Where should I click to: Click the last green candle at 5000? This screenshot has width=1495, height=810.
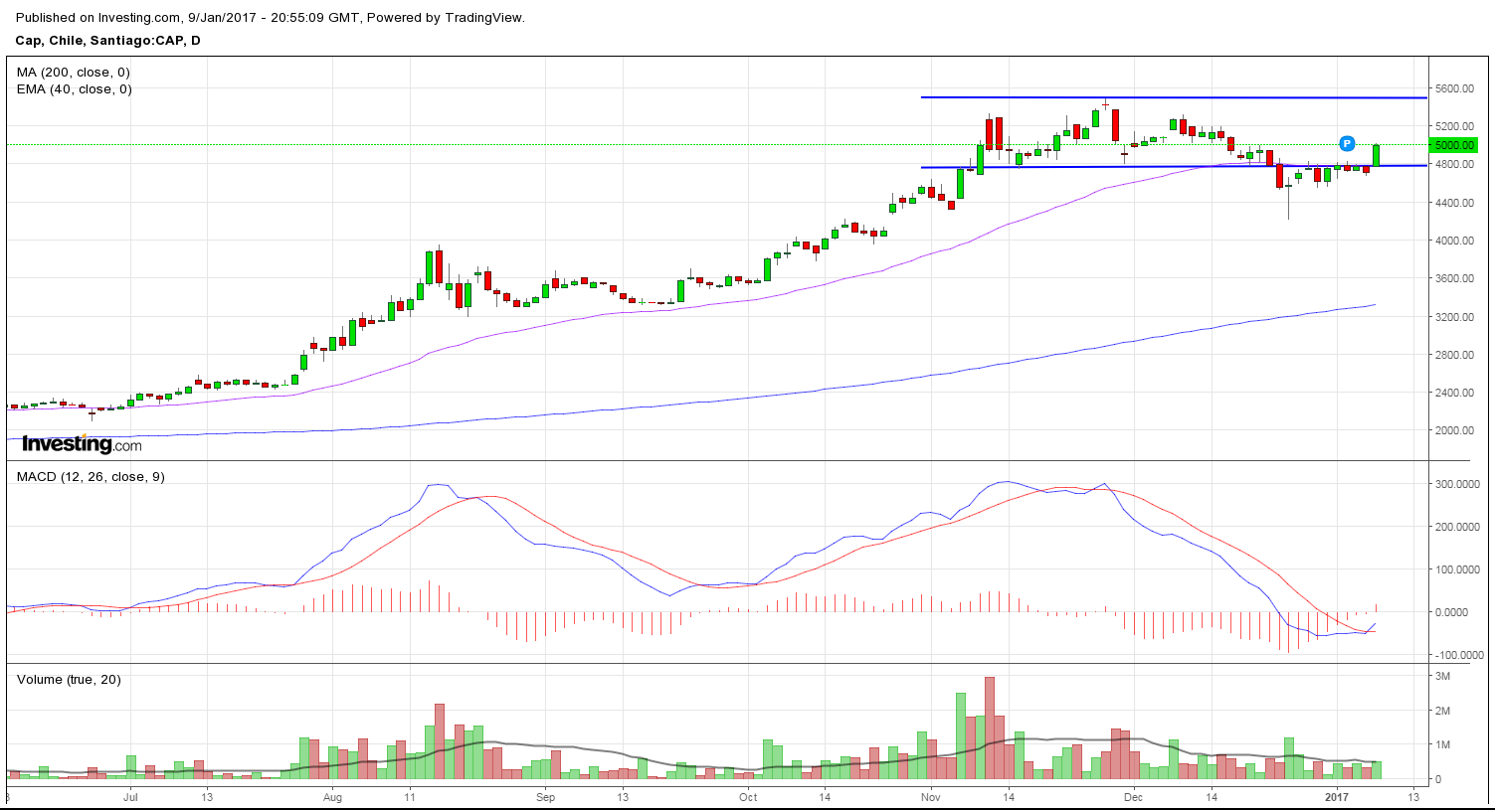[1377, 155]
